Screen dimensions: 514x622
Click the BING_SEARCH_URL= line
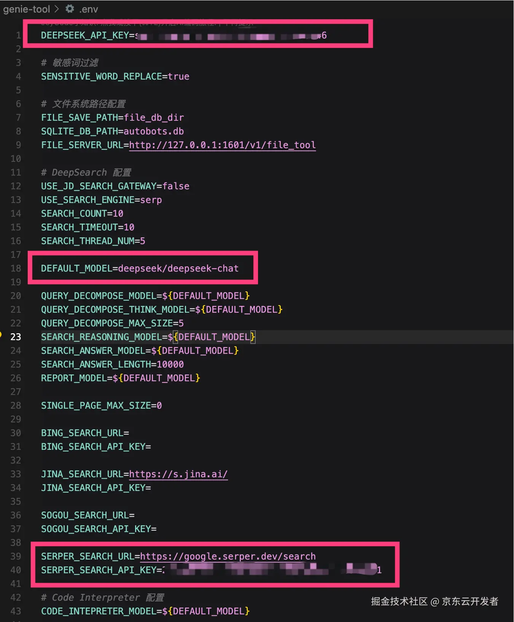point(85,433)
